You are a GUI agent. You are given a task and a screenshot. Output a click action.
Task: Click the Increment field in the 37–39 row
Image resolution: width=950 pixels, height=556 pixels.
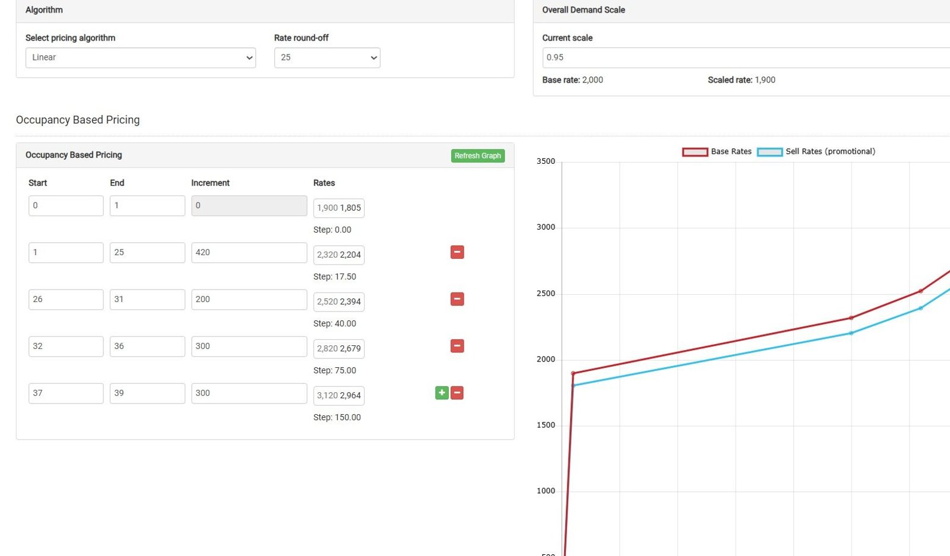(249, 393)
